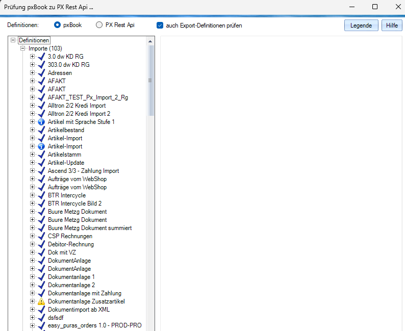Screen dimensions: 405x331
Task: Collapse the Importe (103) node
Action: (x=23, y=48)
